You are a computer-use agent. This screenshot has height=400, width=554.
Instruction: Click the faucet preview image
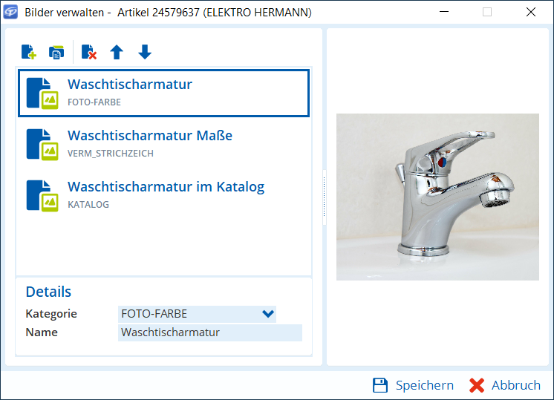[437, 197]
